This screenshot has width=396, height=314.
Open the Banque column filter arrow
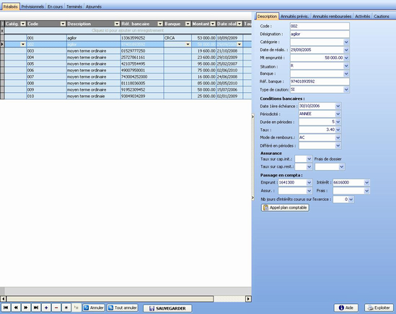[x=188, y=24]
